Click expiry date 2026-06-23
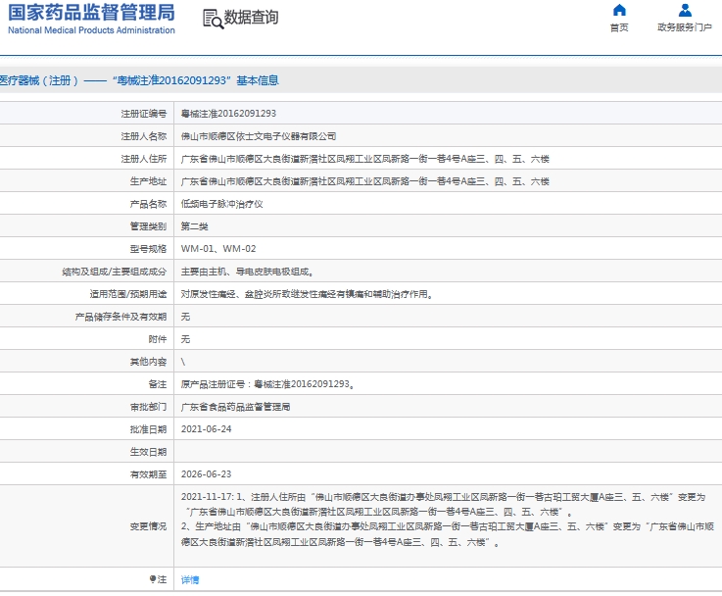 pyautogui.click(x=206, y=473)
